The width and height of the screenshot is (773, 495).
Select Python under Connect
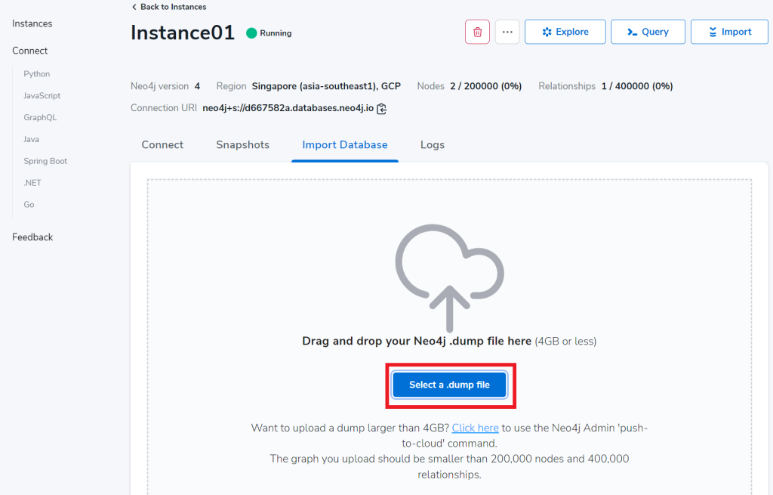(x=37, y=74)
